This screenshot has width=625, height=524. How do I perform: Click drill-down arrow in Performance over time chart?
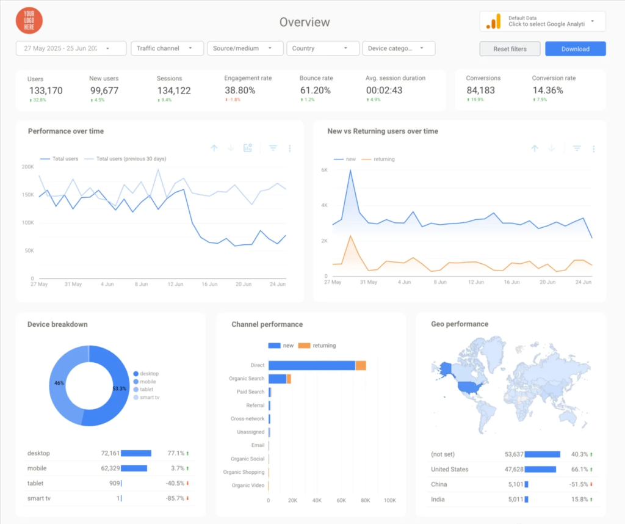[x=231, y=148]
